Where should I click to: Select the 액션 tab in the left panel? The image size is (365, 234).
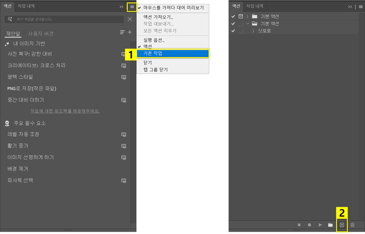click(7, 6)
